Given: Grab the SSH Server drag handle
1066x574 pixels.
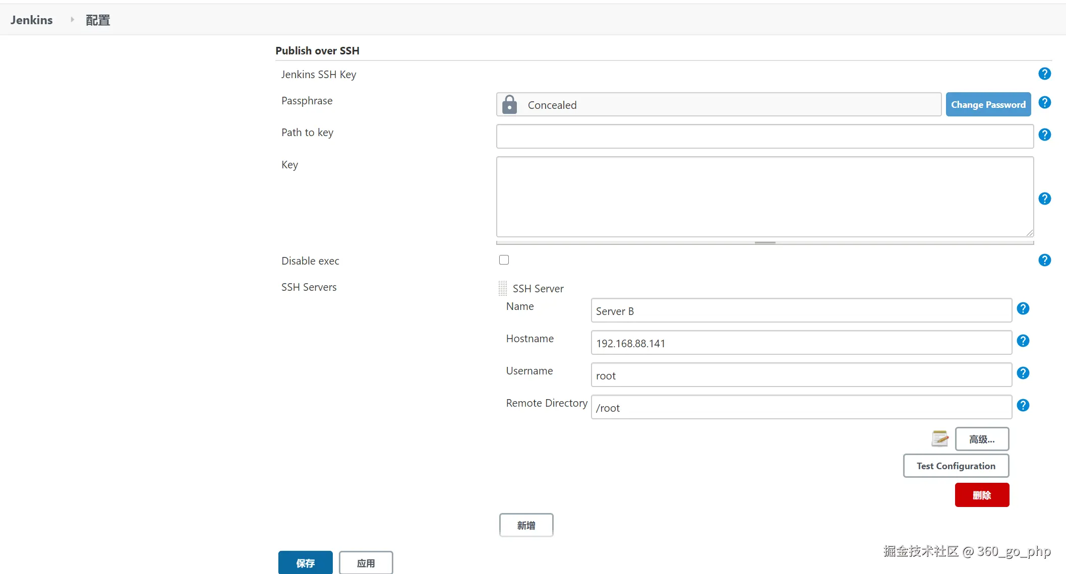Looking at the screenshot, I should tap(502, 288).
